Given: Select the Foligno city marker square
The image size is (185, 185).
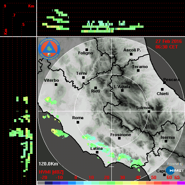Looking at the screenshot, I should coord(87,50).
